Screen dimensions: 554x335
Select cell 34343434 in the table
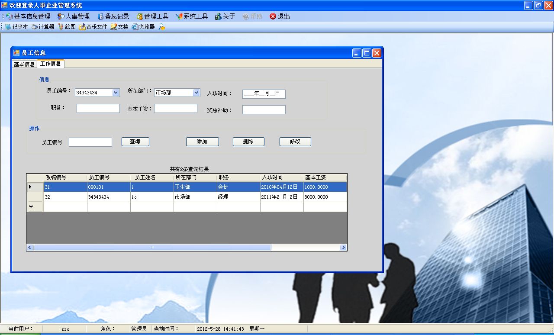point(109,197)
